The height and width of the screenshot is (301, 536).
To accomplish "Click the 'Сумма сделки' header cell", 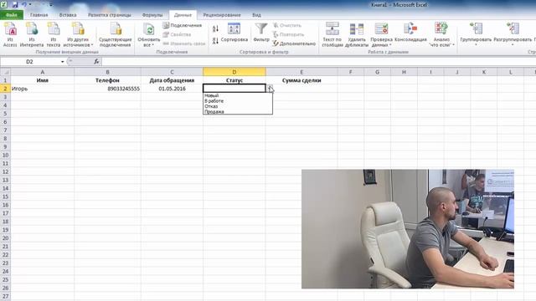I will click(301, 80).
